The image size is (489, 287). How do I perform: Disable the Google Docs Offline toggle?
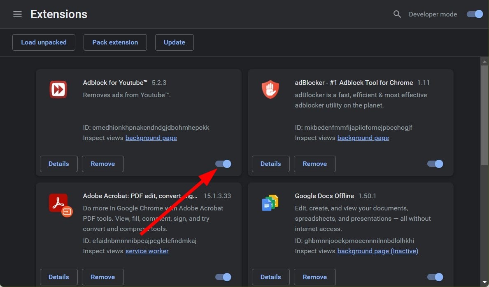pyautogui.click(x=435, y=277)
